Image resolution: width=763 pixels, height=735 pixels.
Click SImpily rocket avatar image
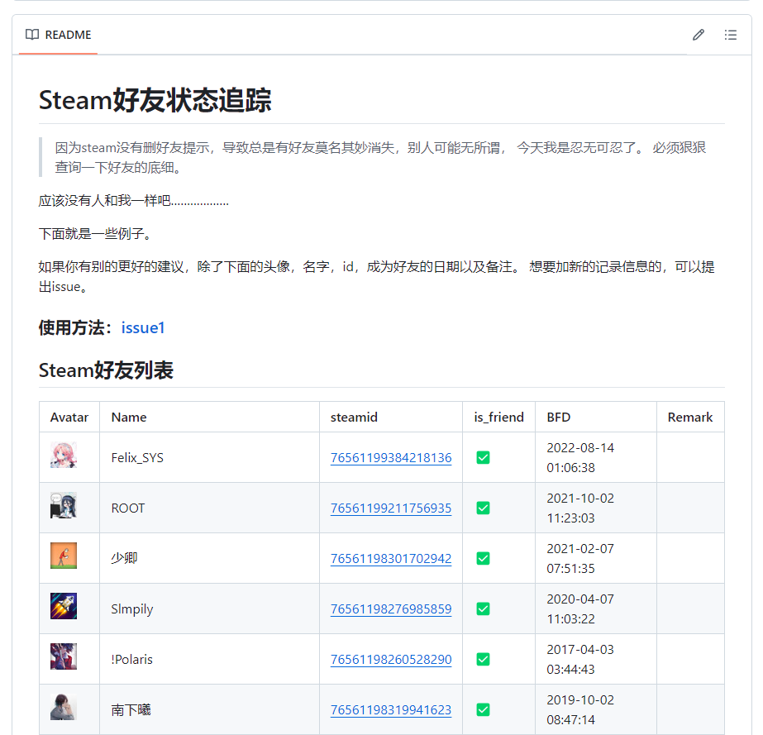coord(64,606)
